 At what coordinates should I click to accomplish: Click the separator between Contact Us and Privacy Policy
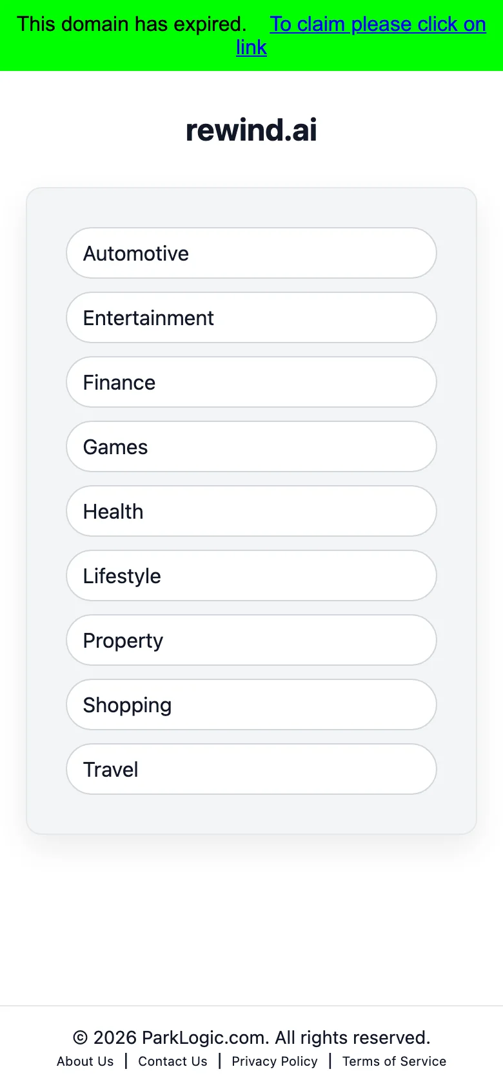(x=220, y=1061)
